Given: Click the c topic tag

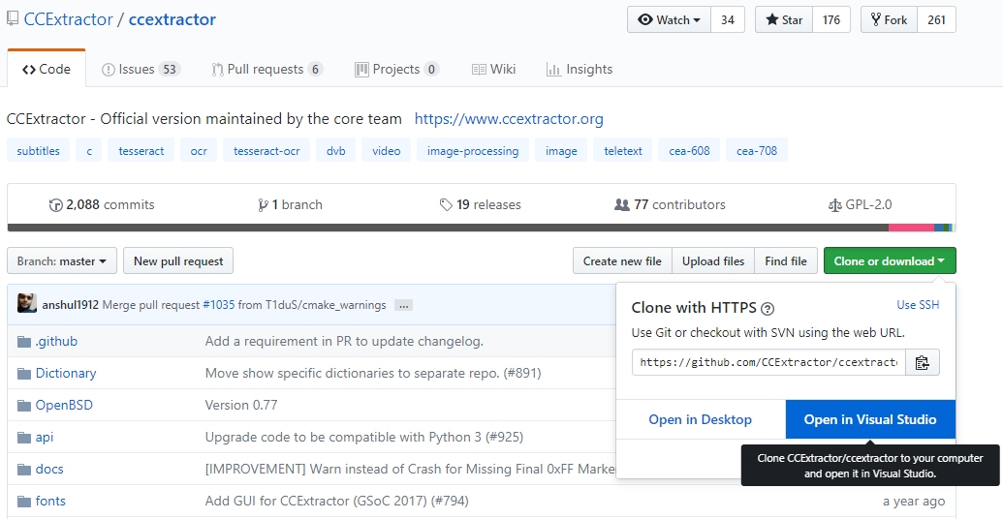Looking at the screenshot, I should coord(89,151).
